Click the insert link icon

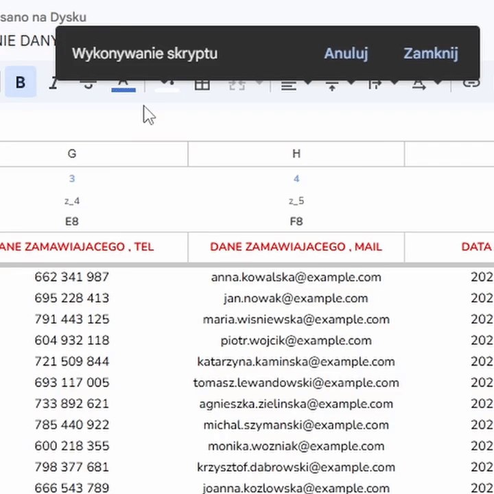(x=471, y=84)
